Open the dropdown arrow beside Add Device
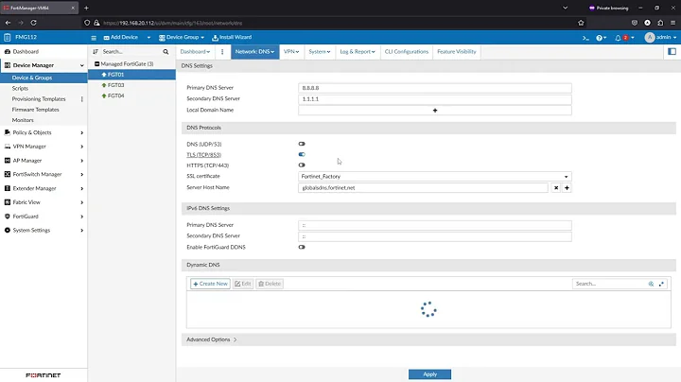 [148, 38]
